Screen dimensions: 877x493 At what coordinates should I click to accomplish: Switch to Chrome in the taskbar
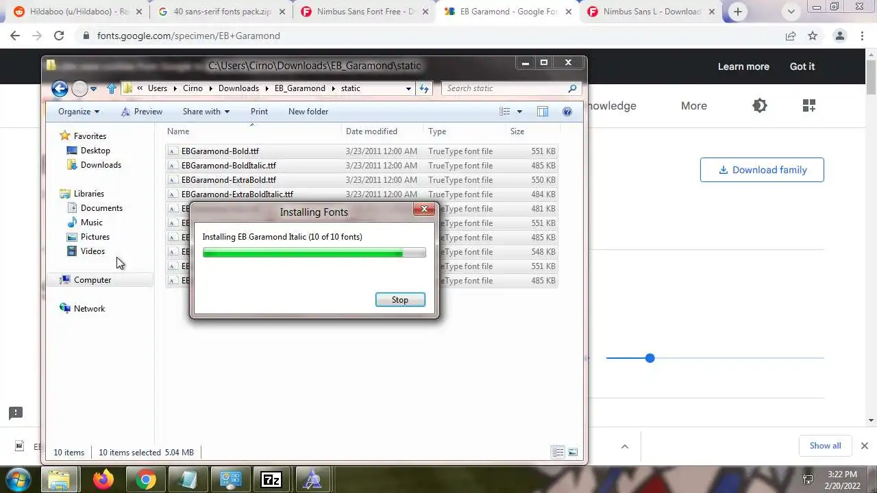(145, 479)
